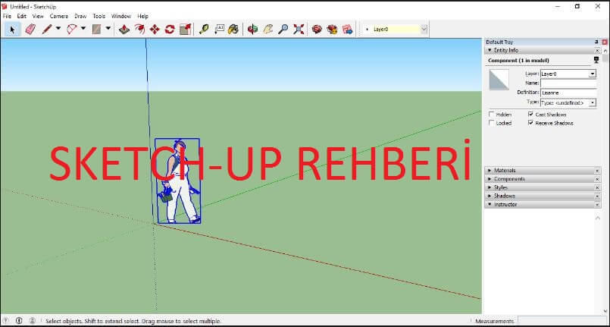The height and width of the screenshot is (327, 610).
Task: Choose the Zoom magnifier tool
Action: click(283, 29)
